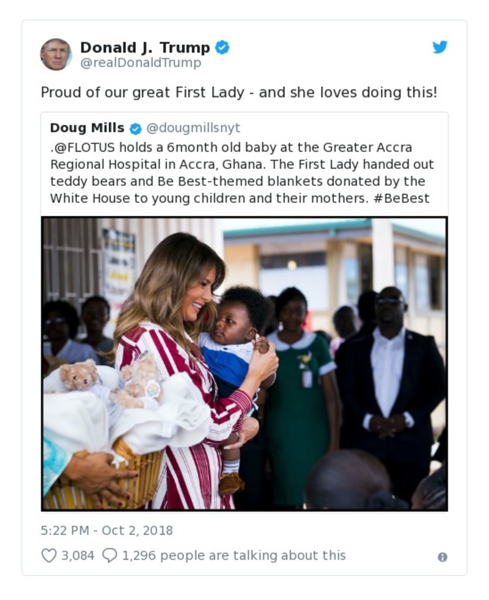Viewport: 489px width, 600px height.
Task: Click the 5:22 PM - Oct 2, 2018 timestamp
Action: (106, 530)
